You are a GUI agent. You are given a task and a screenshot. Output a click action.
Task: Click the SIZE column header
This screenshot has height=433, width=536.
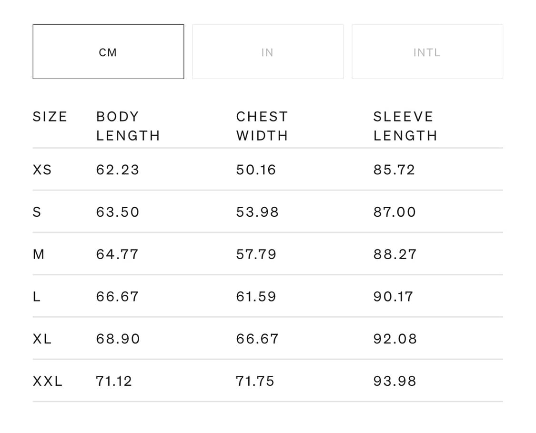(x=50, y=117)
